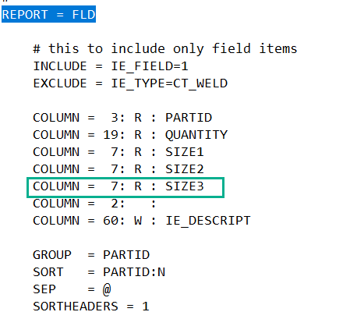Click the QUANTITY column line
This screenshot has width=350, height=319.
click(130, 135)
